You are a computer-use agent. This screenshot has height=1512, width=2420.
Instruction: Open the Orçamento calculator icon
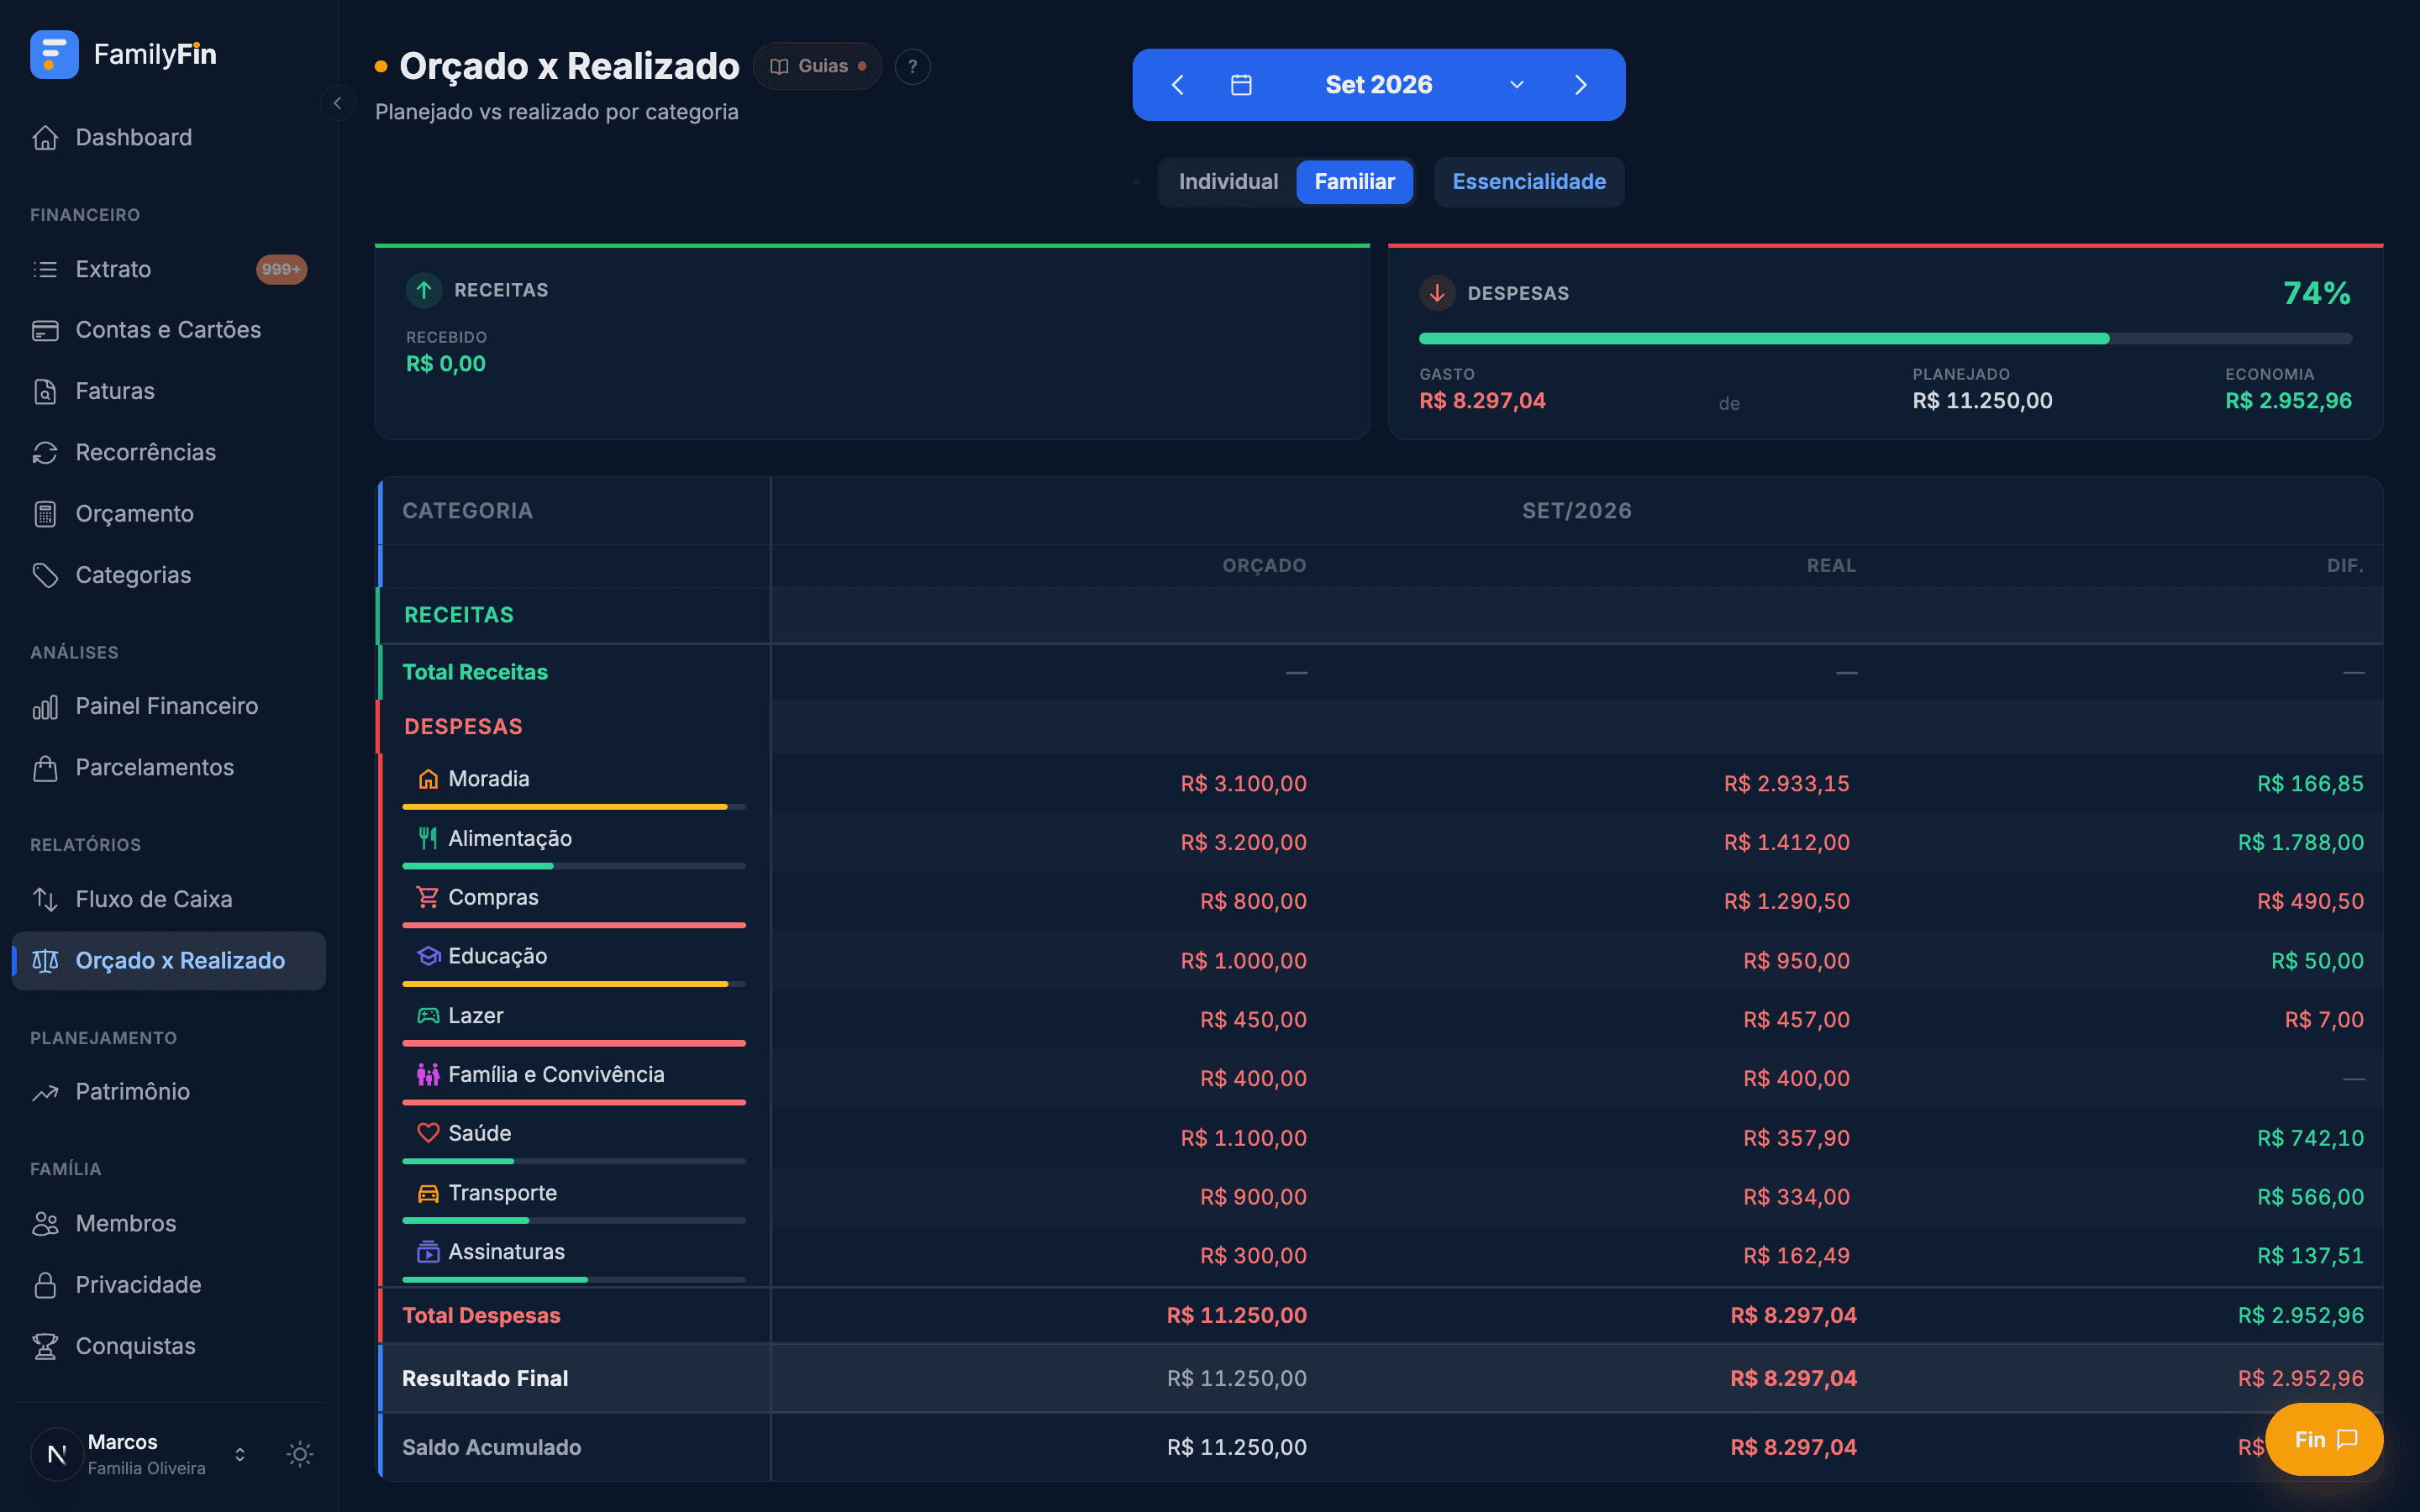45,514
